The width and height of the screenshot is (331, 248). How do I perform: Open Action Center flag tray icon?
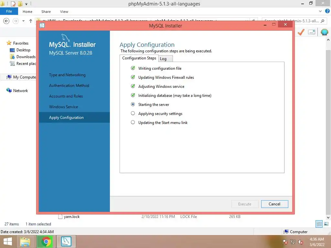tap(285, 242)
